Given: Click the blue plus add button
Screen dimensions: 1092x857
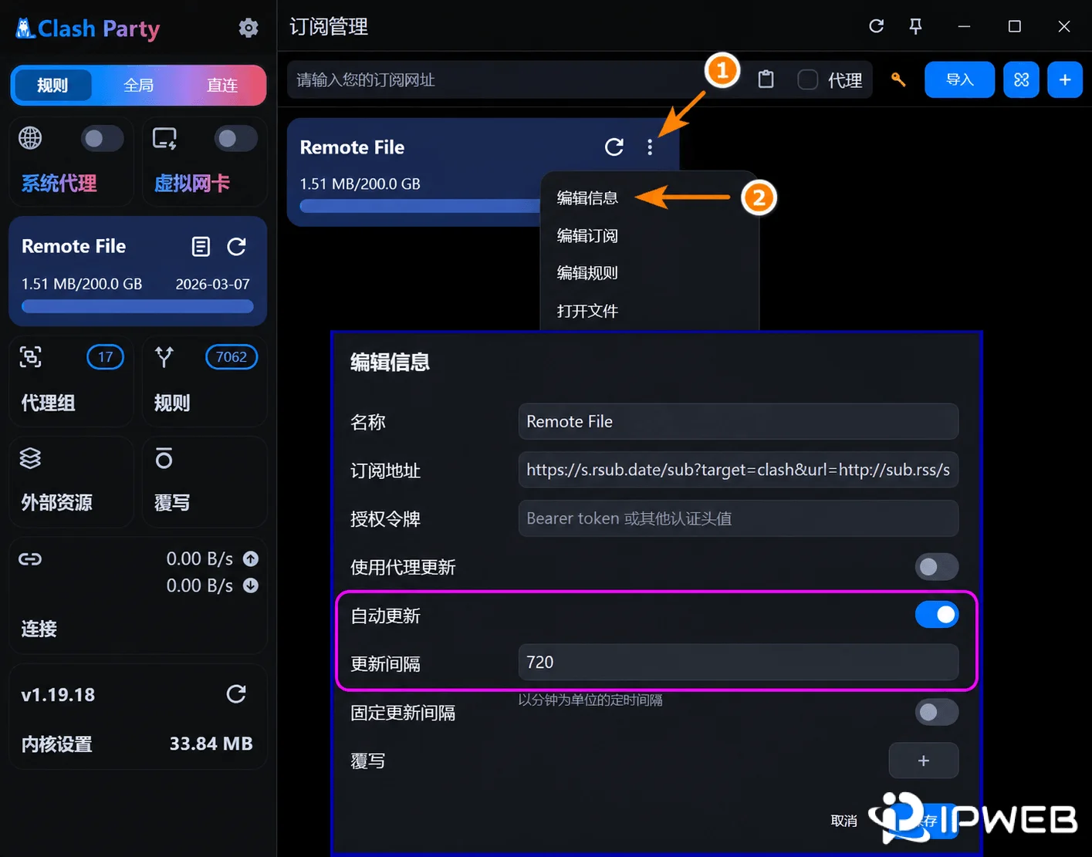Looking at the screenshot, I should 1065,79.
